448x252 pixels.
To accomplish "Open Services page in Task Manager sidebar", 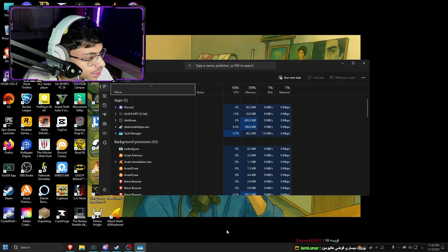I will [104, 142].
